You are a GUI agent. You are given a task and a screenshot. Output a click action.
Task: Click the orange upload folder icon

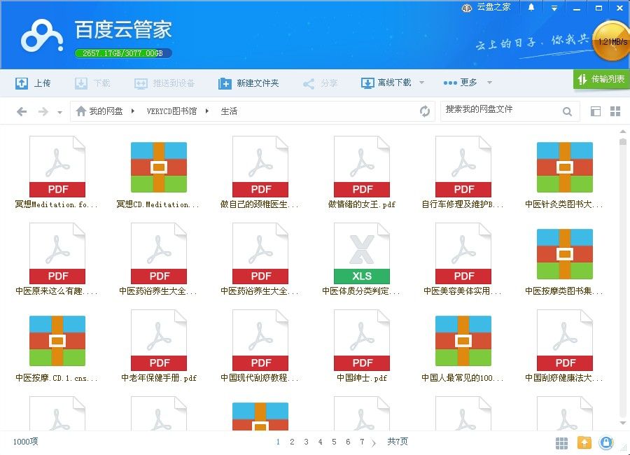click(584, 442)
